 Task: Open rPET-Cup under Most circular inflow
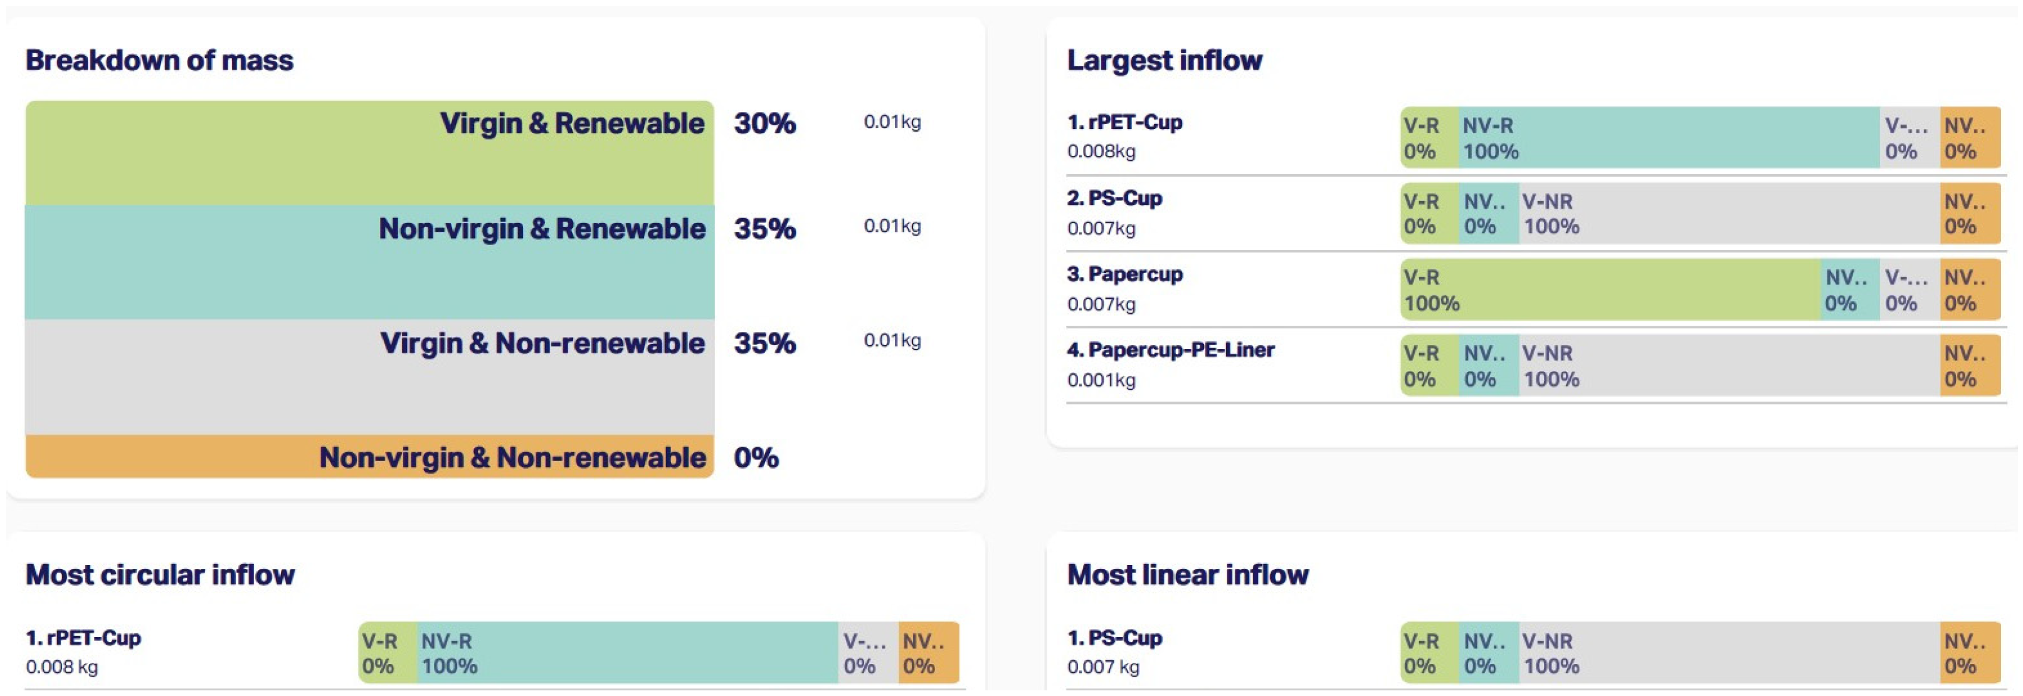pyautogui.click(x=83, y=638)
